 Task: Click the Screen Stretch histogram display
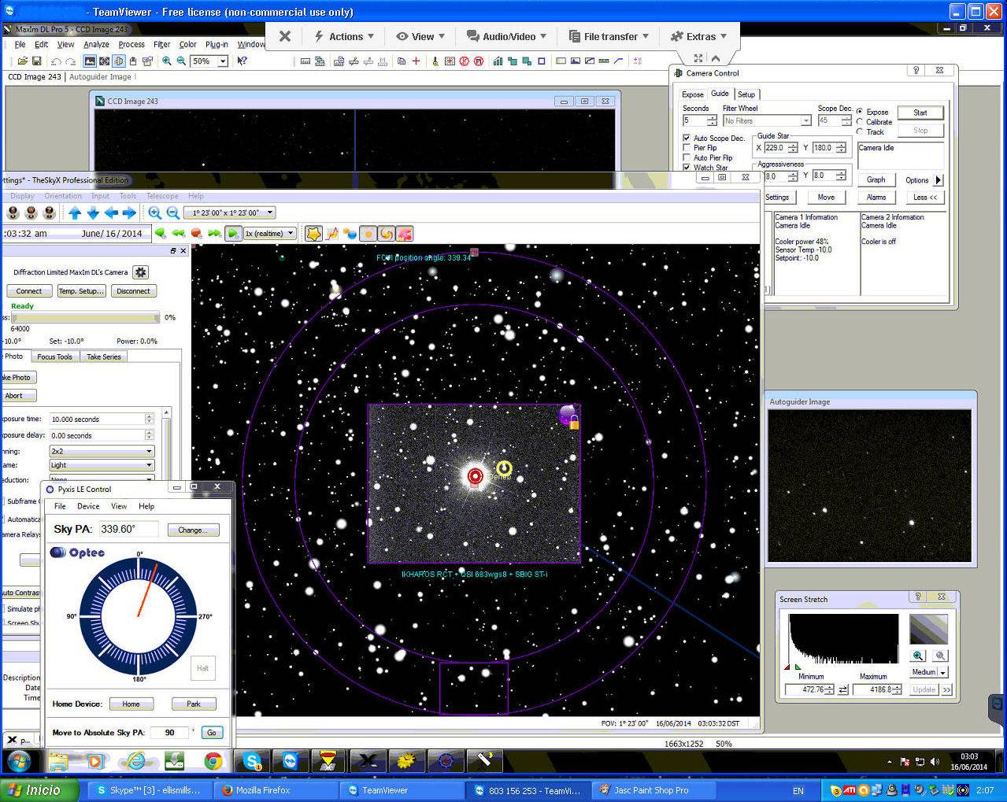(x=843, y=639)
